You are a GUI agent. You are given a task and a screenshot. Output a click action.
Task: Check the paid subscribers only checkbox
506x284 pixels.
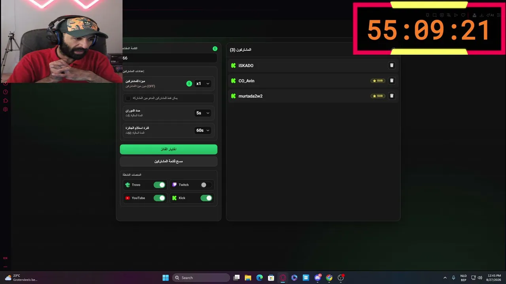click(128, 98)
